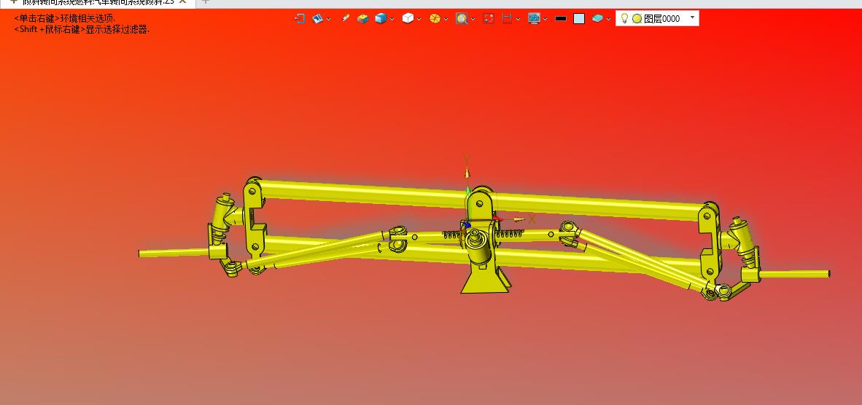Click the yellow layer color circle
Viewport: 862px width, 405px height.
(637, 19)
